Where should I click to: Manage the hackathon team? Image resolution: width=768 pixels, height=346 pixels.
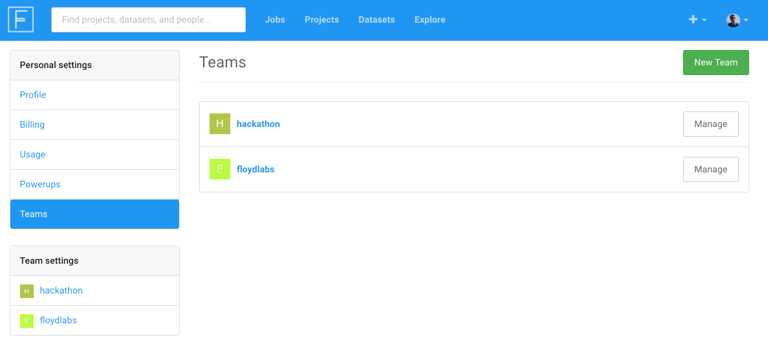point(711,124)
